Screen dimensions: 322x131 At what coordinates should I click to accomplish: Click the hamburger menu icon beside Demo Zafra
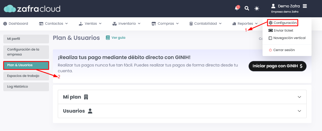pyautogui.click(x=305, y=6)
